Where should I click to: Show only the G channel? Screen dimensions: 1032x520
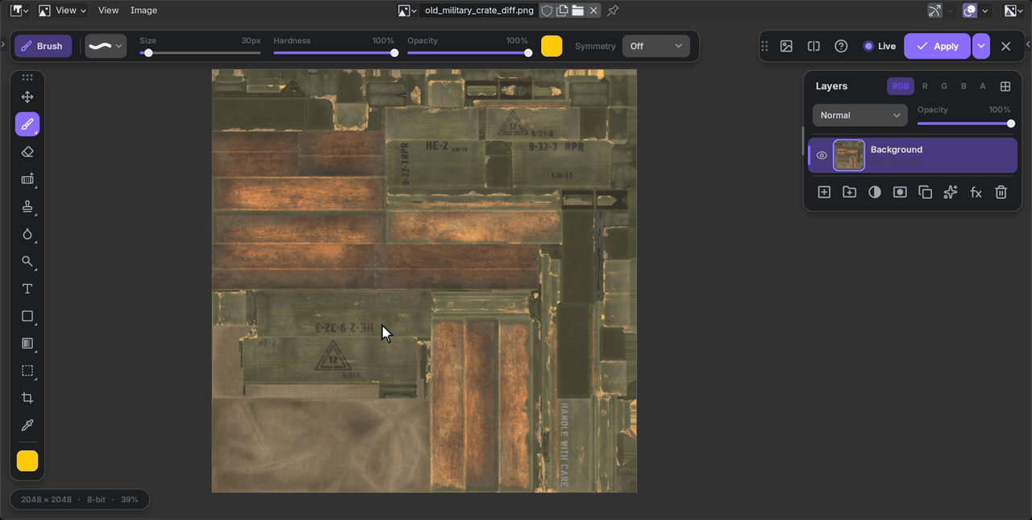[x=944, y=86]
